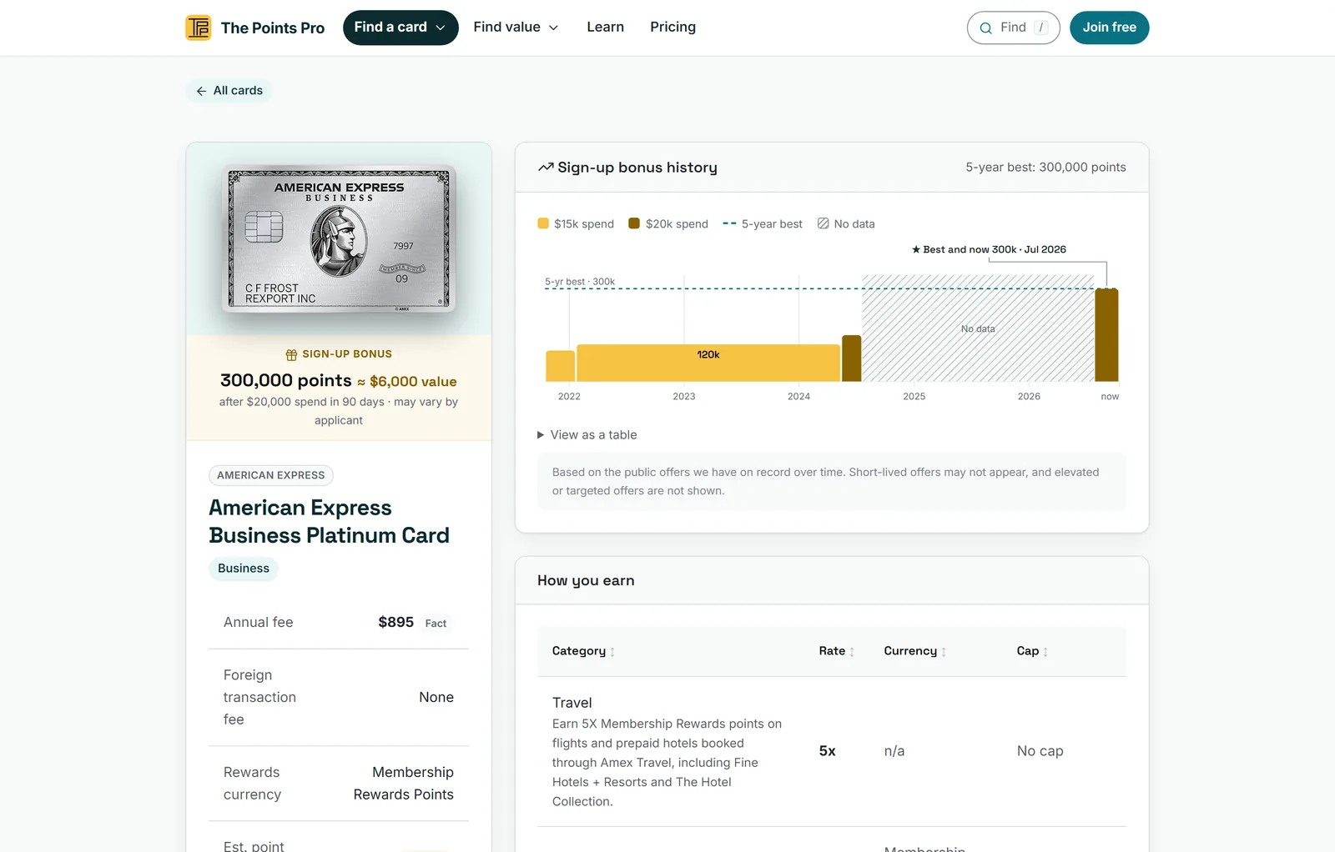1335x852 pixels.
Task: Click the dark $20k bar before No data
Action: (x=851, y=358)
